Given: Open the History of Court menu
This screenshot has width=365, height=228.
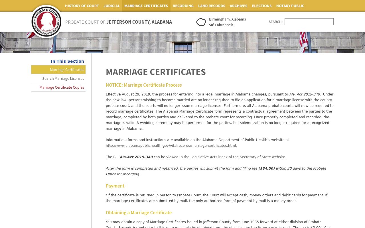Looking at the screenshot, I should tap(82, 6).
